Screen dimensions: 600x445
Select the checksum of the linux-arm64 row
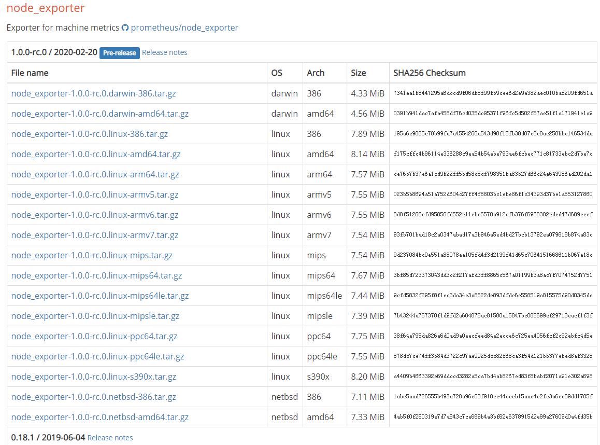[x=493, y=174]
